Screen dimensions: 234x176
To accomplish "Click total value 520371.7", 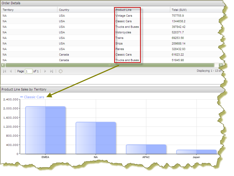I will click(x=178, y=32).
